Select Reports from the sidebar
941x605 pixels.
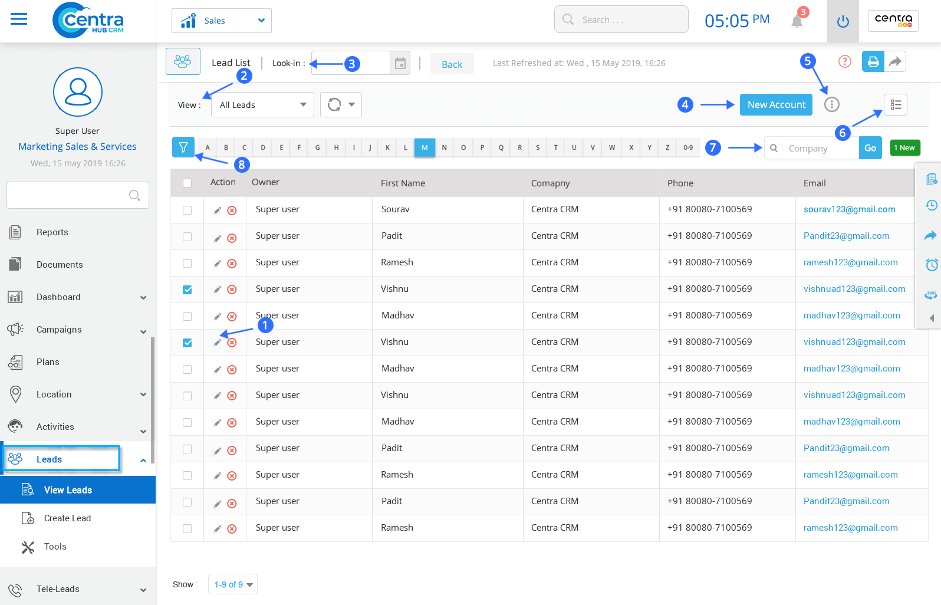coord(52,232)
